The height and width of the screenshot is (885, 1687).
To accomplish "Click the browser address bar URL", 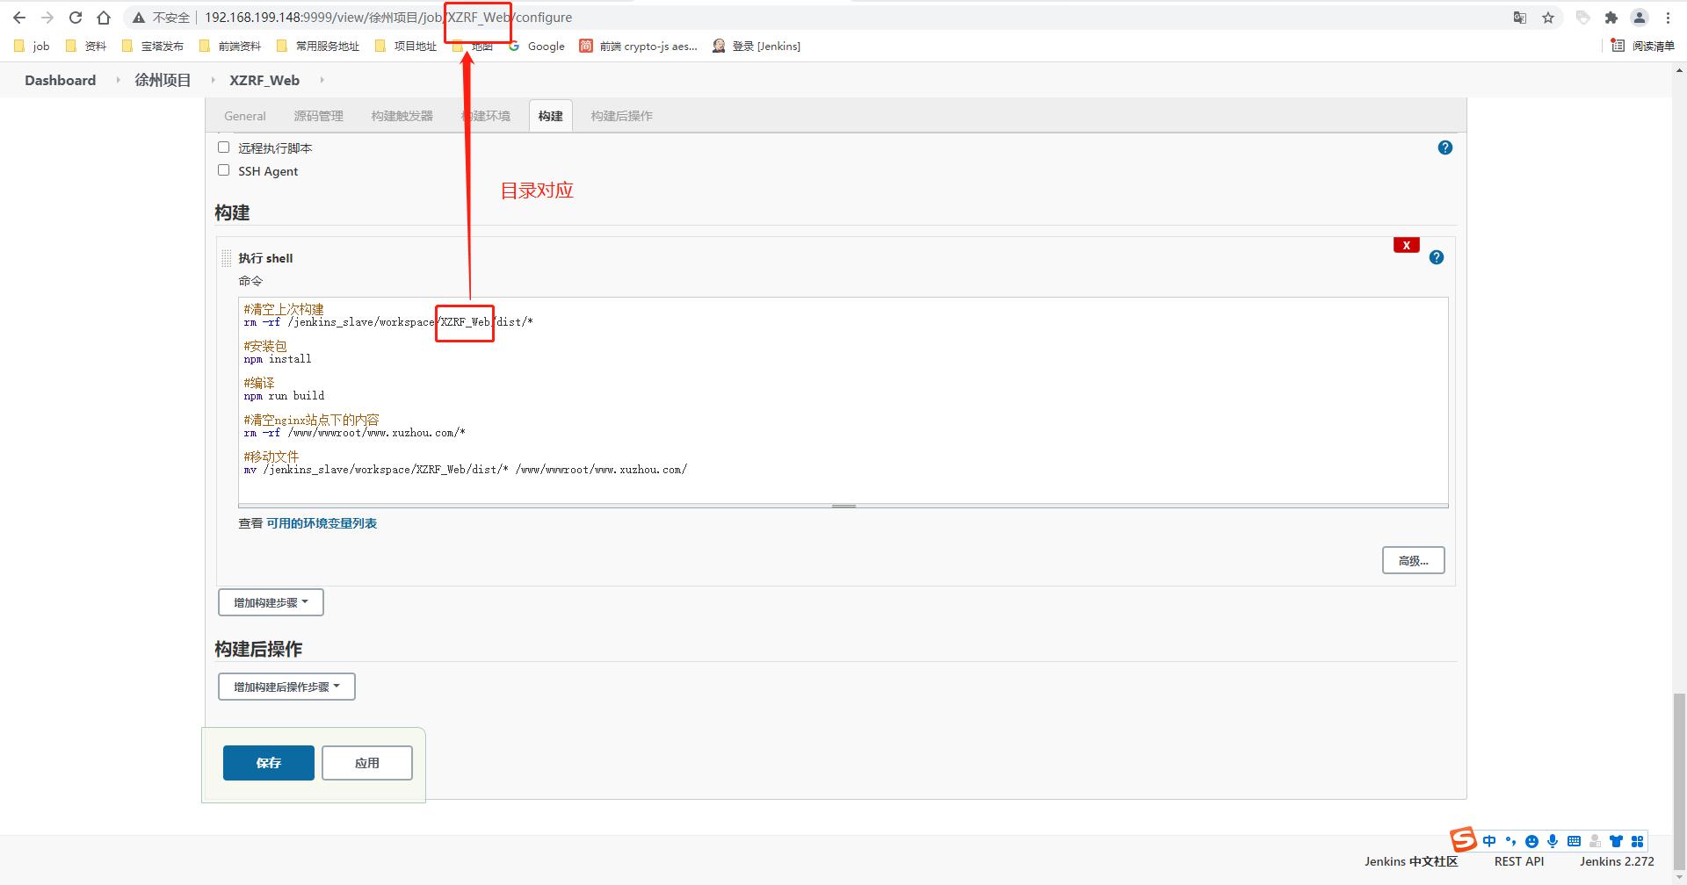I will (388, 18).
